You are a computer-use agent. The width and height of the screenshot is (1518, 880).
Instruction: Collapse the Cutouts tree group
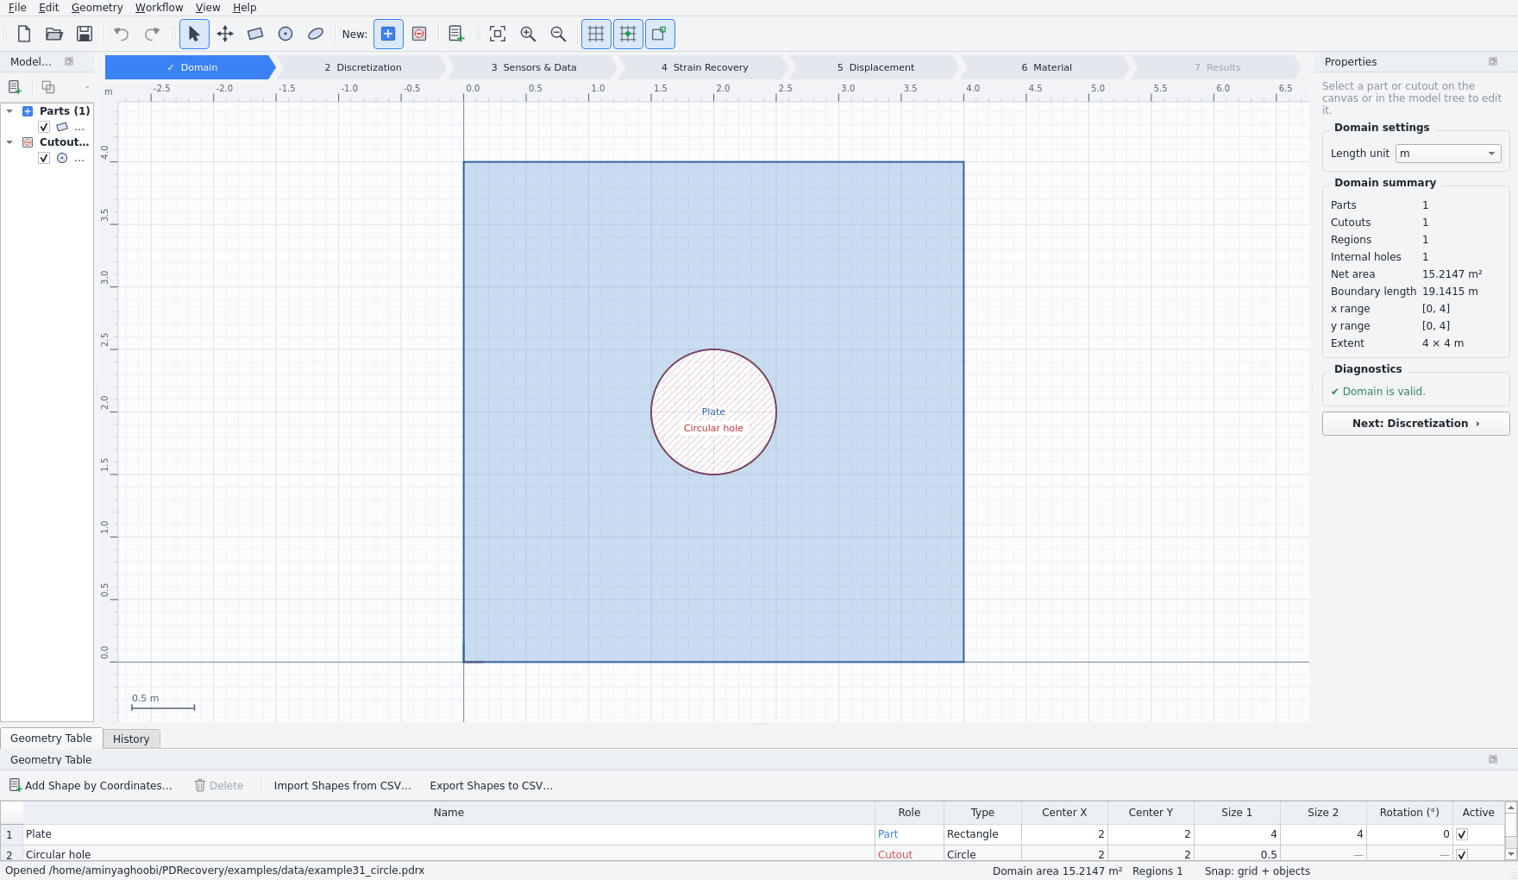coord(9,141)
